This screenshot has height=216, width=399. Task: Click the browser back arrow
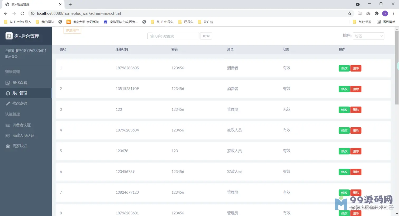click(x=6, y=13)
